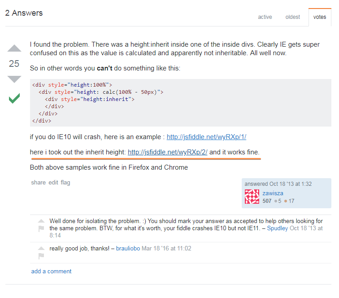Click add a comment
The width and height of the screenshot is (339, 298).
click(x=51, y=271)
